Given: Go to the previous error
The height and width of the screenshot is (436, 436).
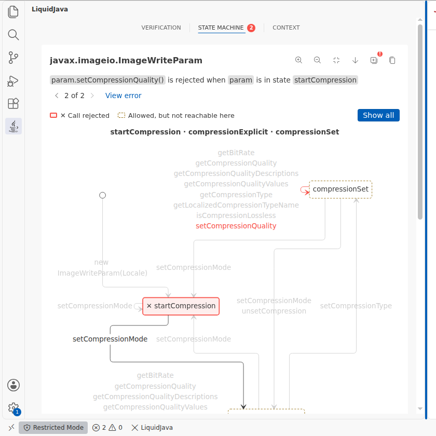Looking at the screenshot, I should point(57,96).
